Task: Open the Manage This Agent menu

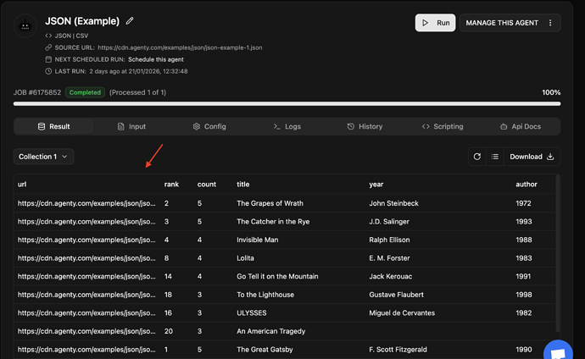Action: click(502, 23)
